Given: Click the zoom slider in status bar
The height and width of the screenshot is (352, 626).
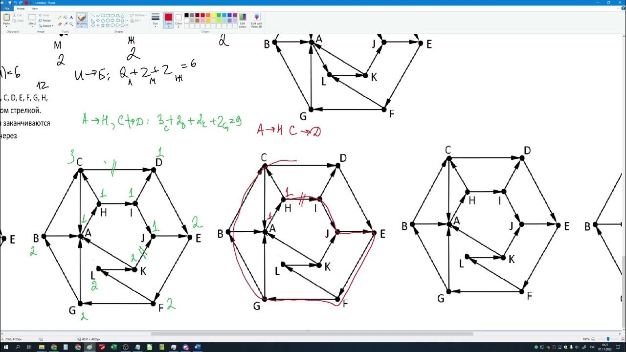Looking at the screenshot, I should pyautogui.click(x=608, y=339).
